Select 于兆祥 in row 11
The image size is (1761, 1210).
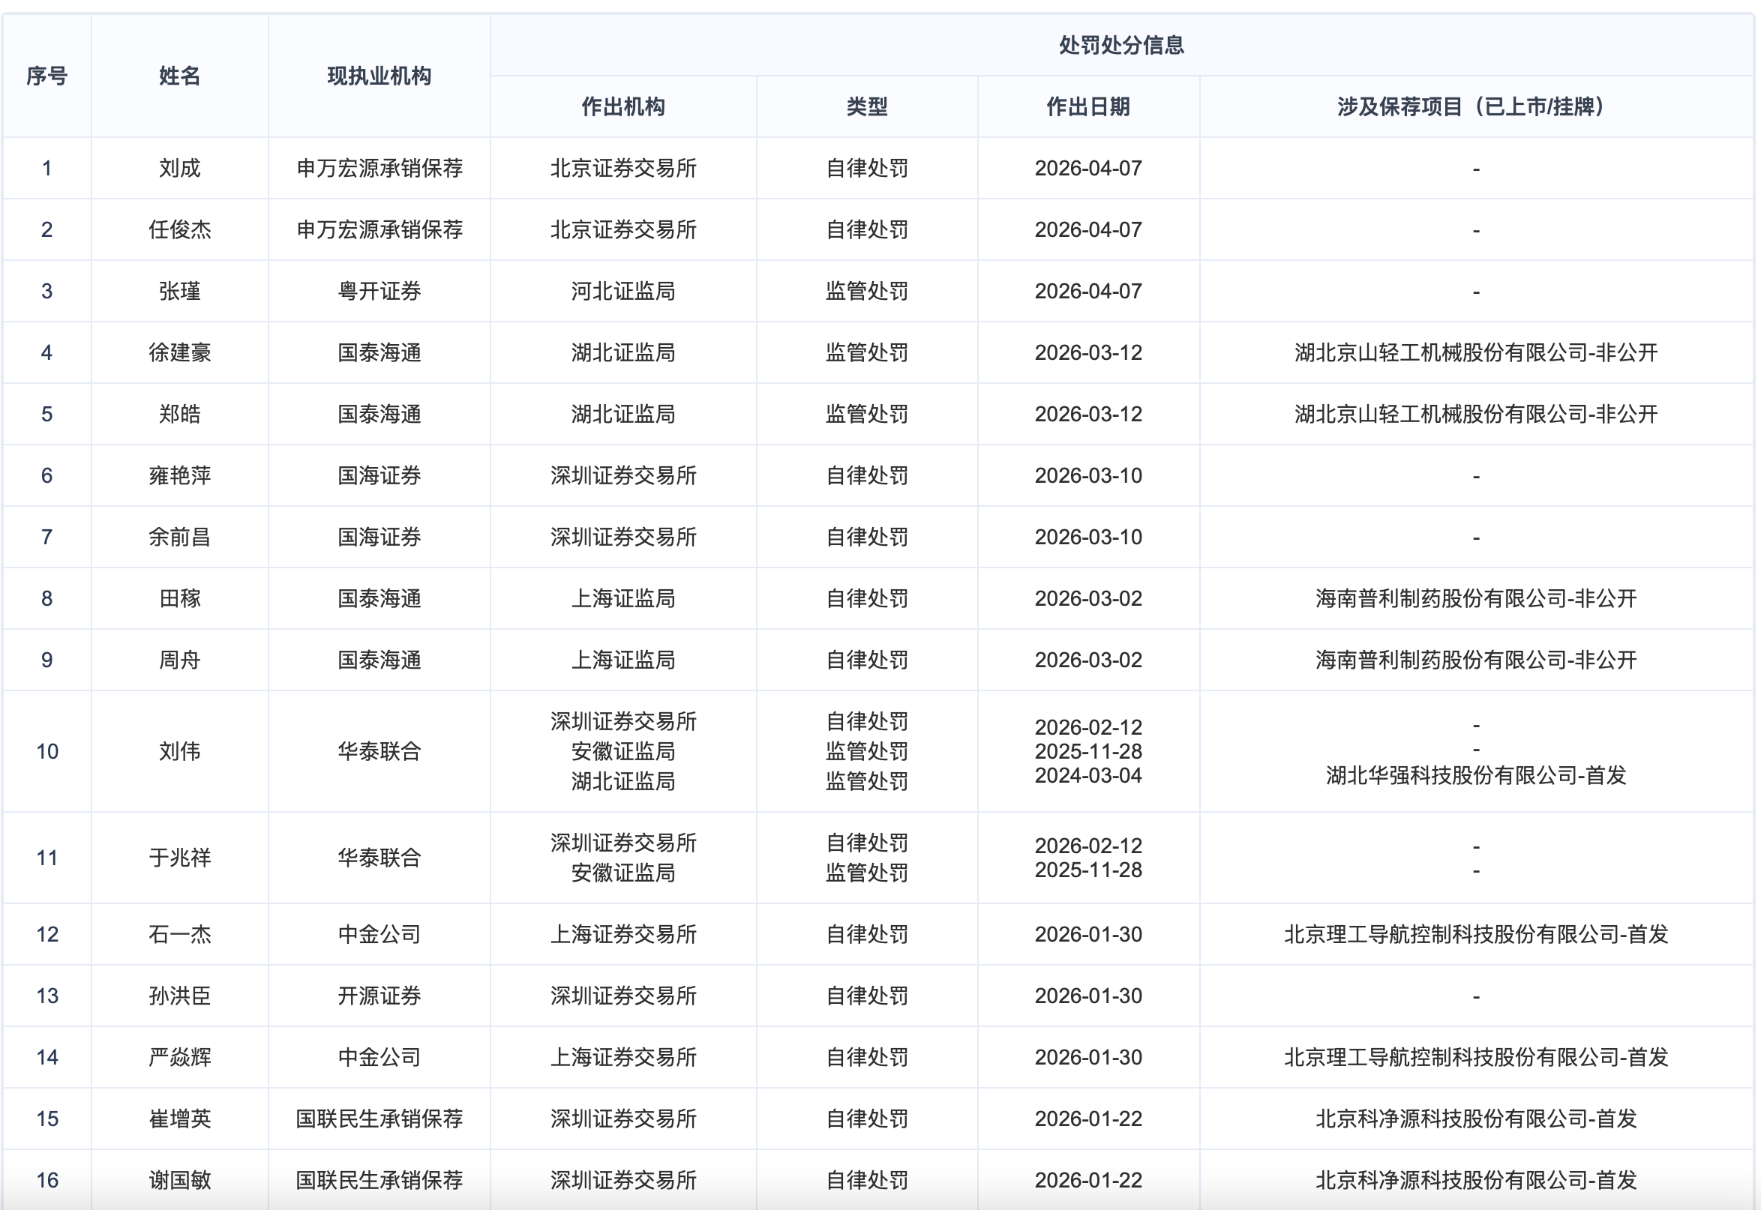[180, 858]
